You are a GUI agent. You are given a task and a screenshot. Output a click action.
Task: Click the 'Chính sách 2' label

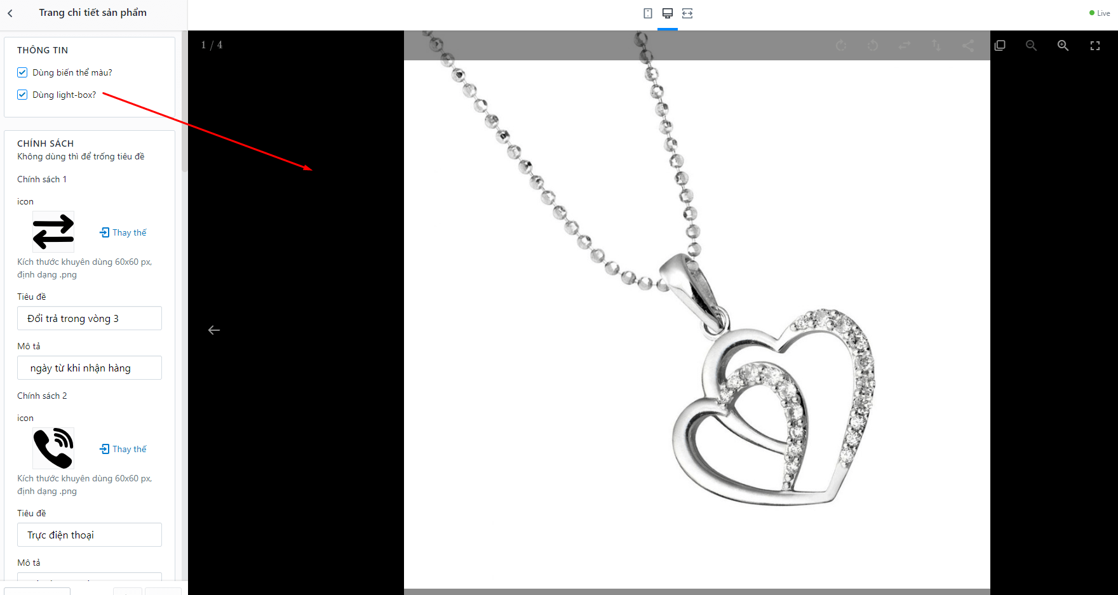click(x=42, y=396)
